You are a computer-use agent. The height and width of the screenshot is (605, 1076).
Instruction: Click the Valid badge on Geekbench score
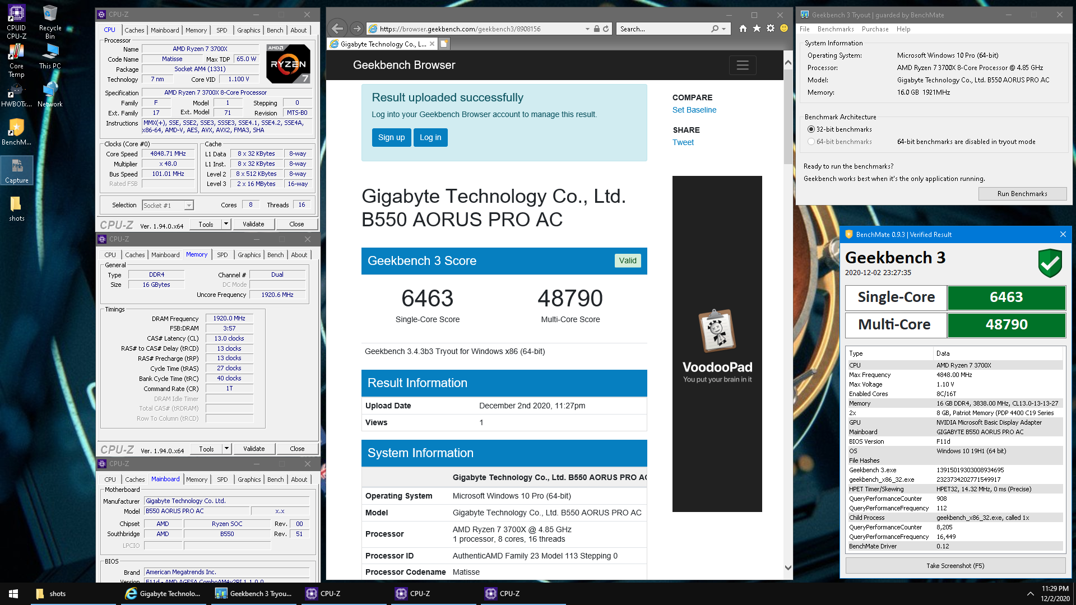[x=628, y=260]
